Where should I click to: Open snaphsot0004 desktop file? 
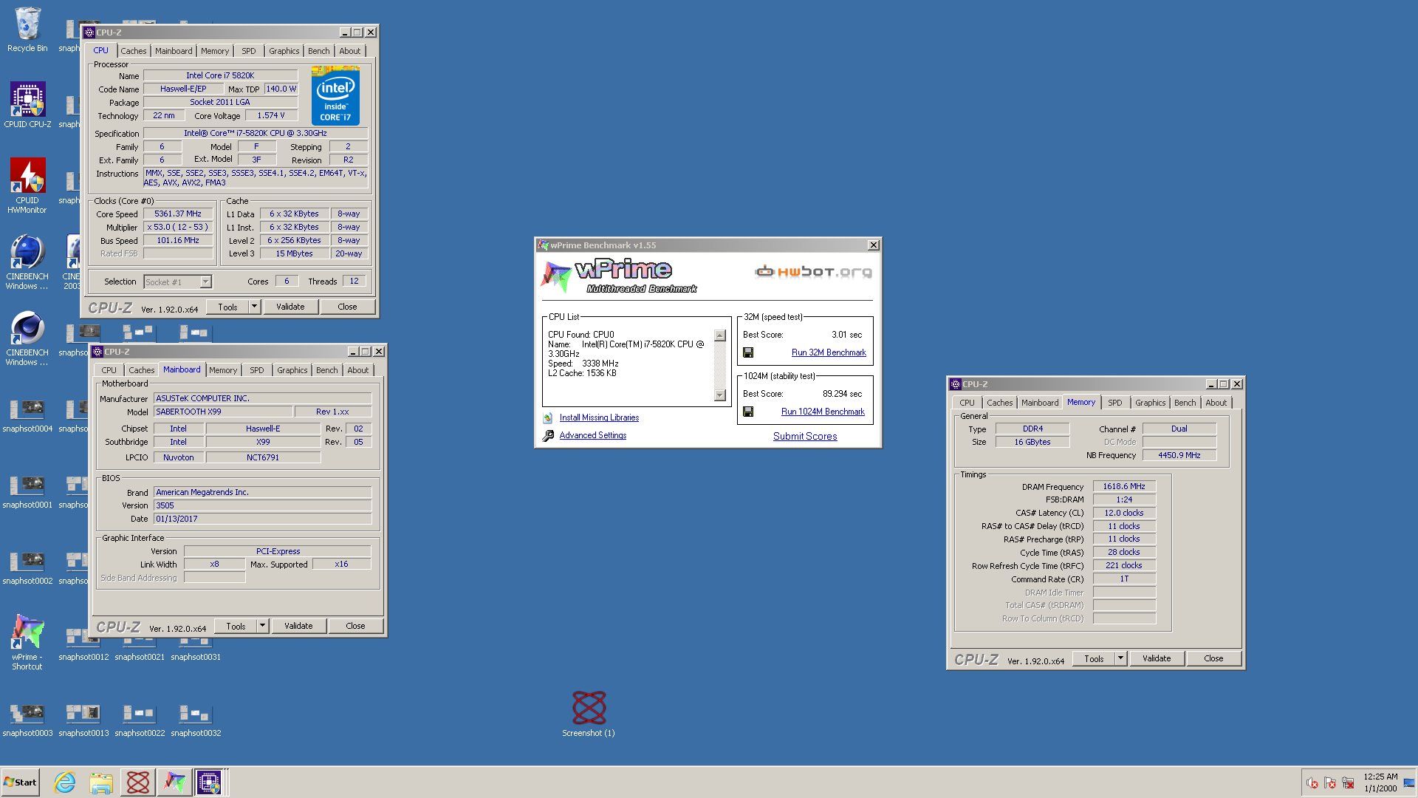pyautogui.click(x=27, y=415)
